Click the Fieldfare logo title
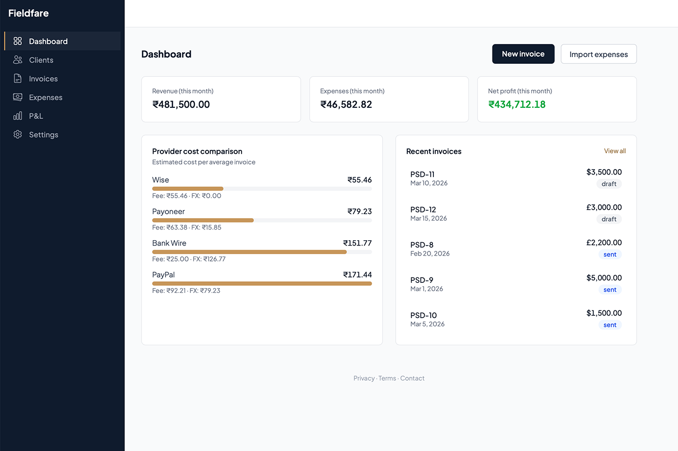This screenshot has height=451, width=678. tap(29, 13)
